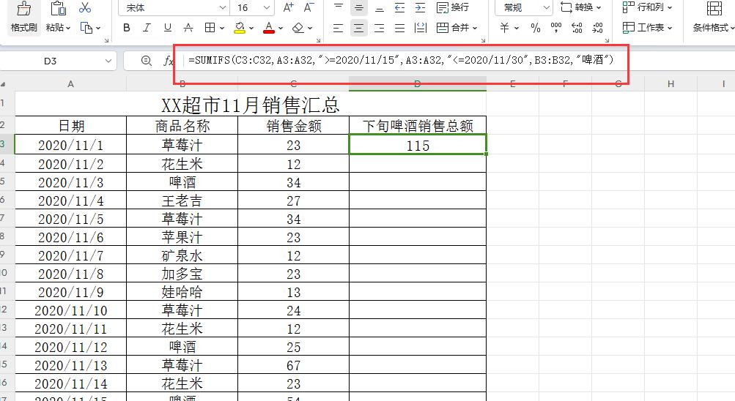This screenshot has width=735, height=401.
Task: Apply yellow fill color to cell
Action: [240, 28]
